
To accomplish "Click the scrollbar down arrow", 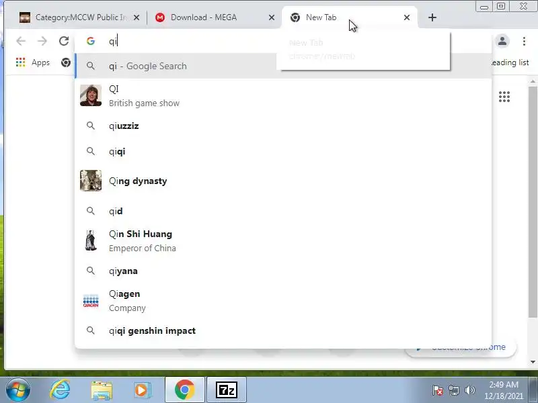I will tap(533, 362).
